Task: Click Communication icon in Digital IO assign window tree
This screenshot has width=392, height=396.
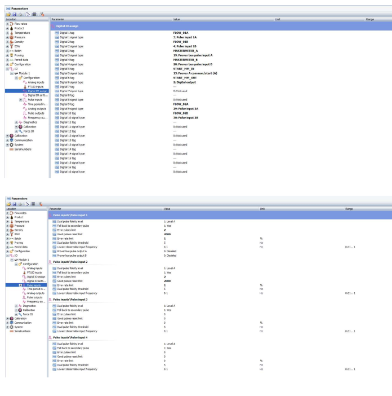Action: coord(11,140)
